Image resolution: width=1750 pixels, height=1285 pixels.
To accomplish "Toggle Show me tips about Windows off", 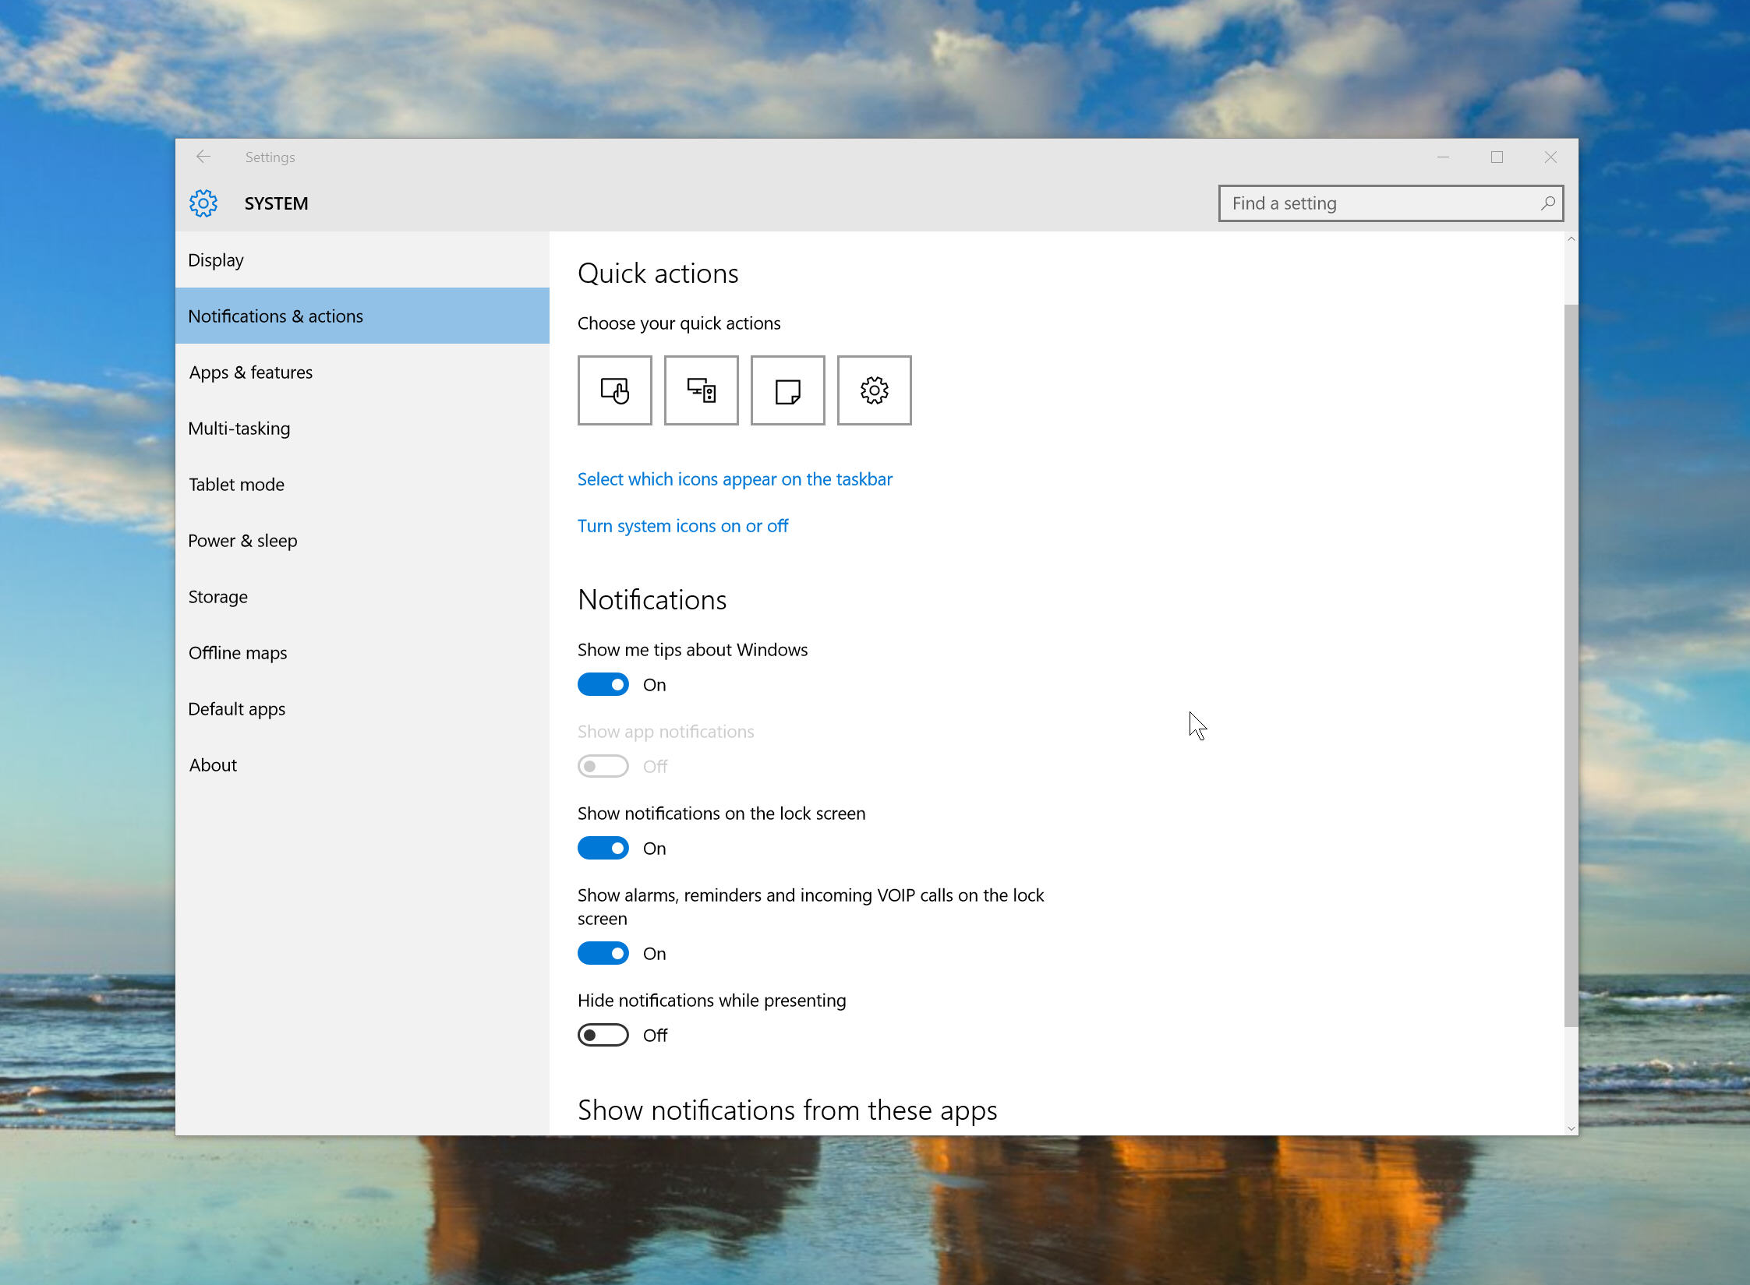I will pyautogui.click(x=605, y=683).
